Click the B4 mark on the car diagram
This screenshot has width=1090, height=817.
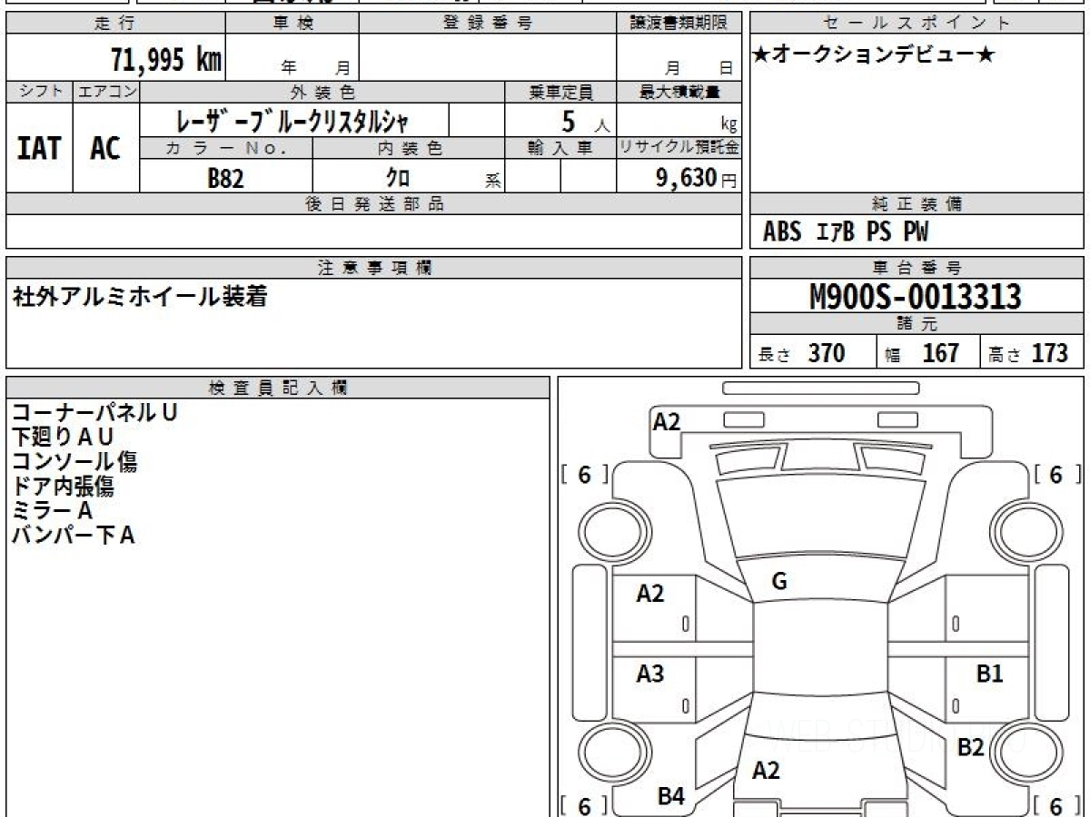tap(671, 797)
